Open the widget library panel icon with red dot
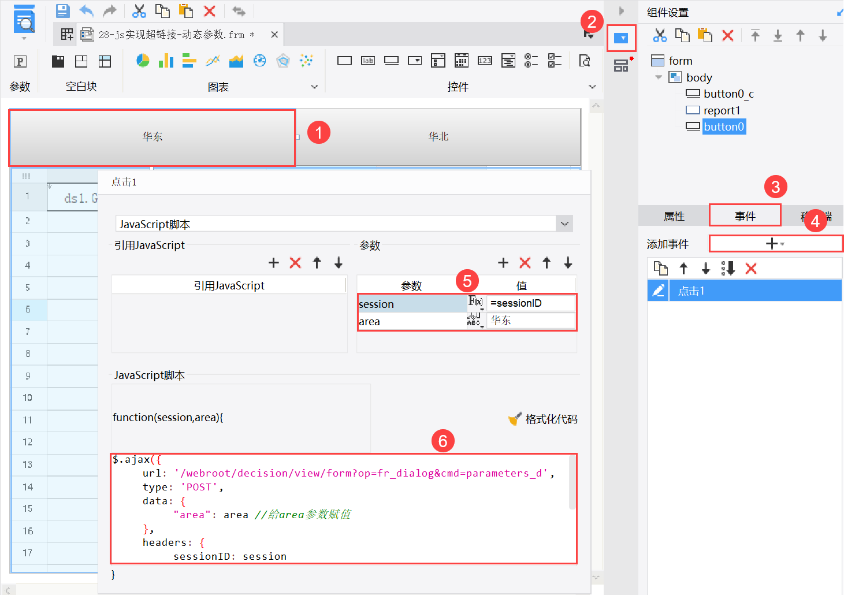 [622, 65]
